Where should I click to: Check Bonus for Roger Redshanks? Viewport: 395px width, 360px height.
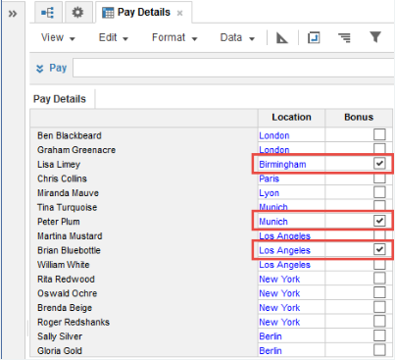tap(379, 322)
